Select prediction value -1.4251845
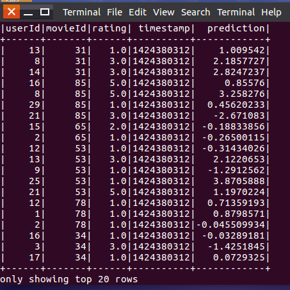The height and width of the screenshot is (290, 290). 236,247
